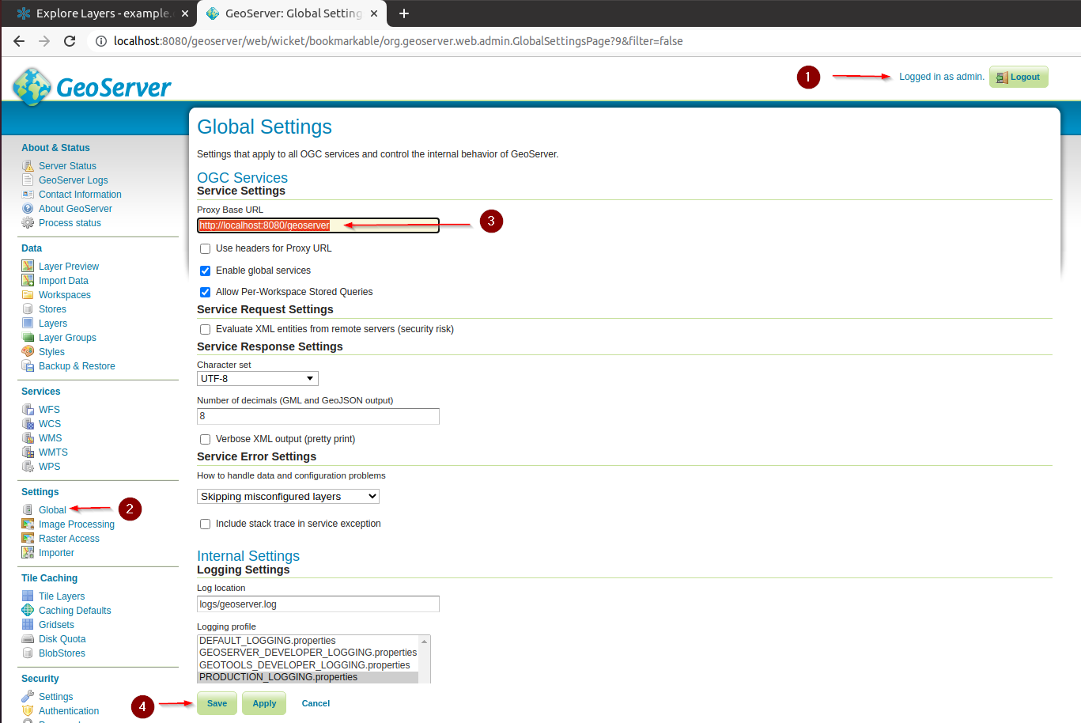Click the About GeoServer help icon
Viewport: 1081px width, 723px height.
click(x=28, y=209)
